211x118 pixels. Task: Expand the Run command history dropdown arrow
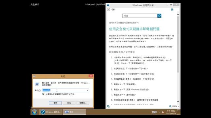(88, 90)
